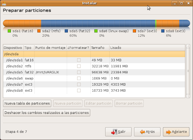Viewport: 193px width, 140px height.
Task: Select the blue sda5 segment in disk bar
Action: click(98, 23)
